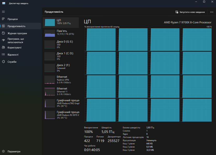This screenshot has width=216, height=155.
Task: Click Запустити нове завдання button
Action: (x=190, y=12)
